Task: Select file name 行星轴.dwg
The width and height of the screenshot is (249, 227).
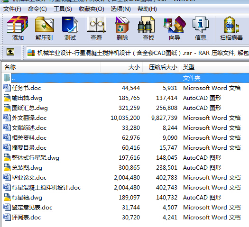Action: 27,198
